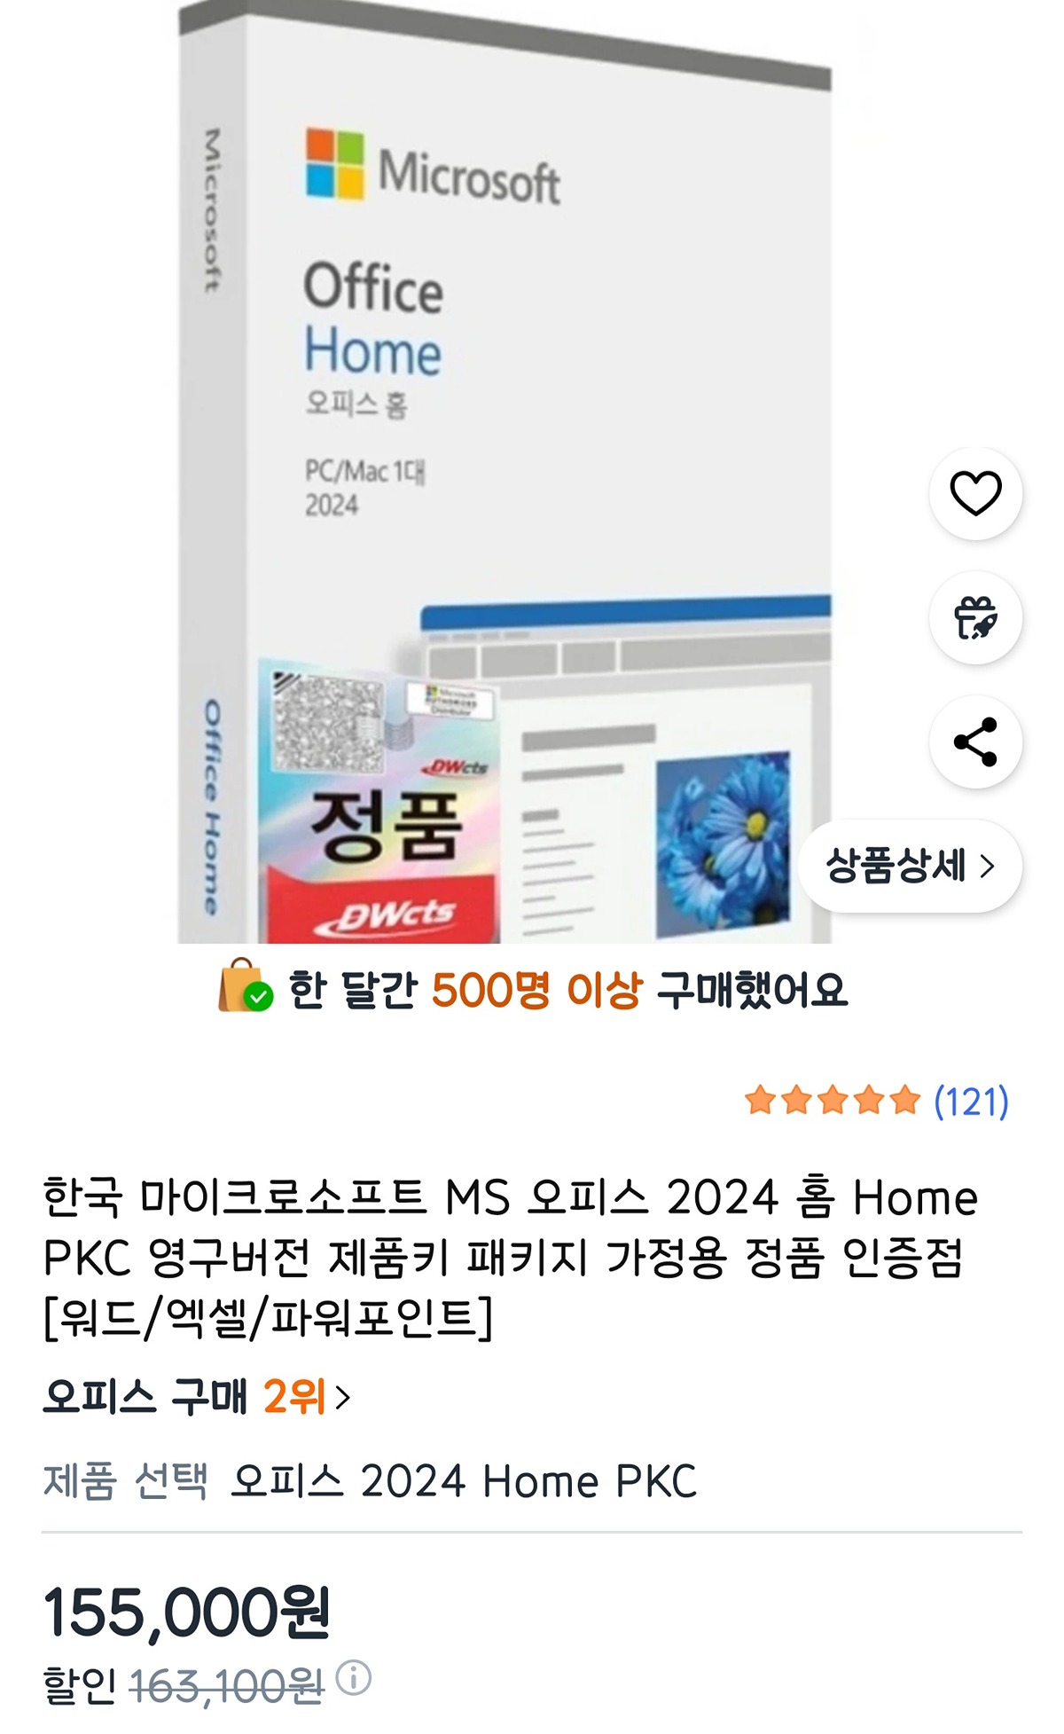Expand the 오피스 구매 2위 ranking chevron
Screen dimensions: 1064x1734
pyautogui.click(x=343, y=1397)
